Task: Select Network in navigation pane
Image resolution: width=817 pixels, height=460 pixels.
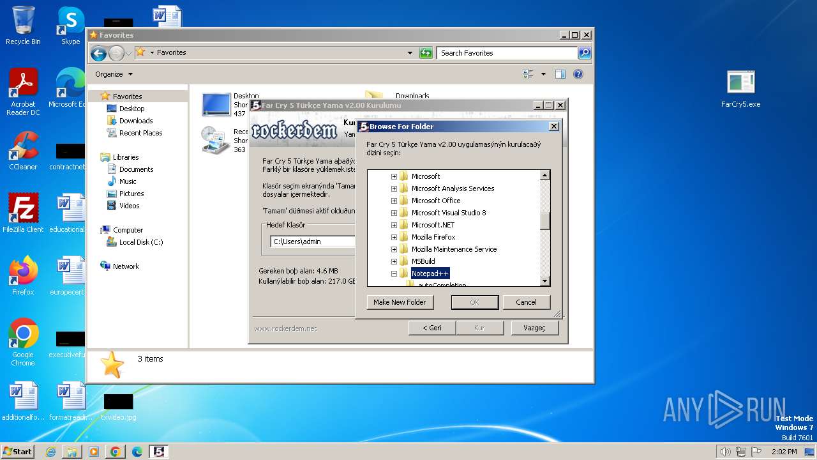Action: pyautogui.click(x=126, y=266)
